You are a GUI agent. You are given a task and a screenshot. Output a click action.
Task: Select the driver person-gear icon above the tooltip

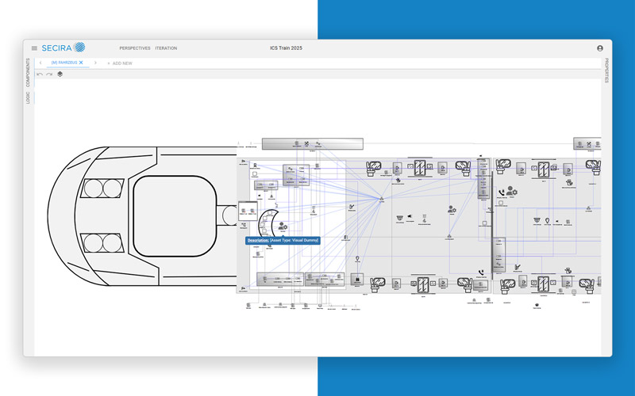(x=283, y=226)
